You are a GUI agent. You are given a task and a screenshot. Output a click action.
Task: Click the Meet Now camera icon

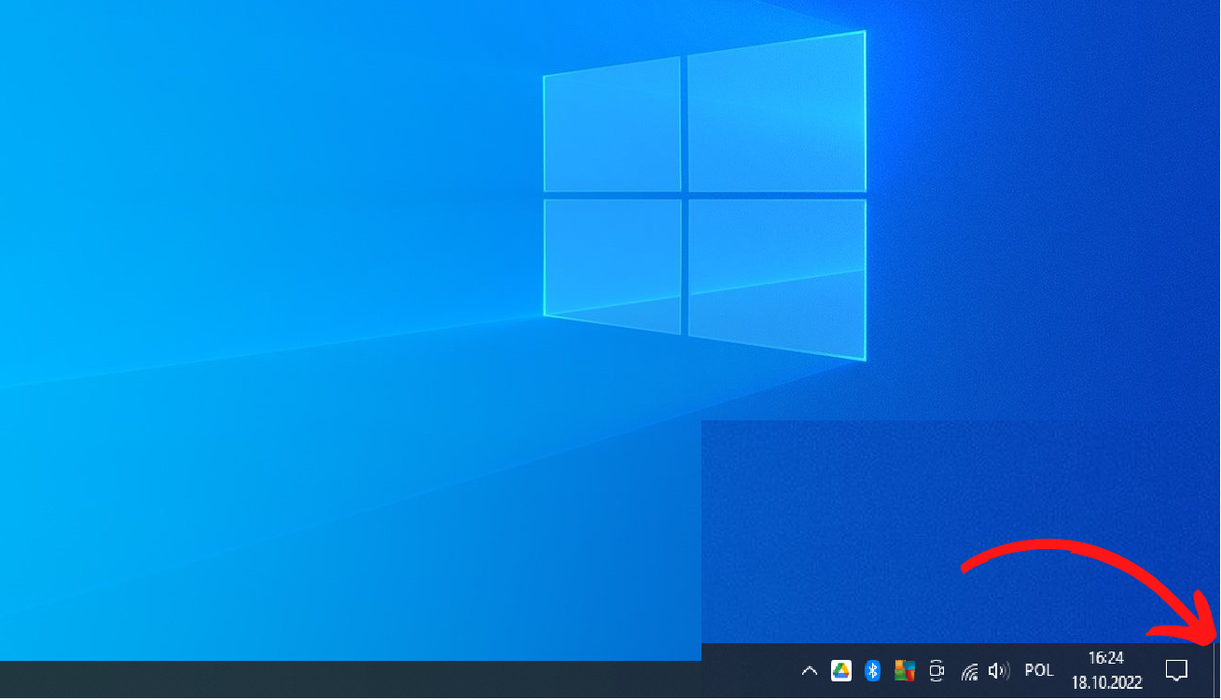click(x=937, y=671)
